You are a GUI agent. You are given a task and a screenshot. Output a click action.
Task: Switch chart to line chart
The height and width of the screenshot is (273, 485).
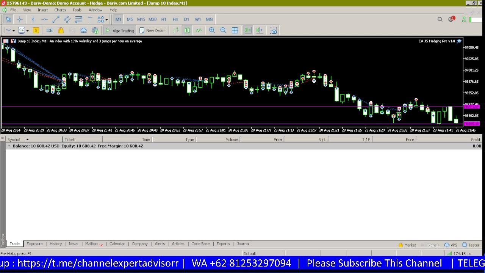pos(199,30)
